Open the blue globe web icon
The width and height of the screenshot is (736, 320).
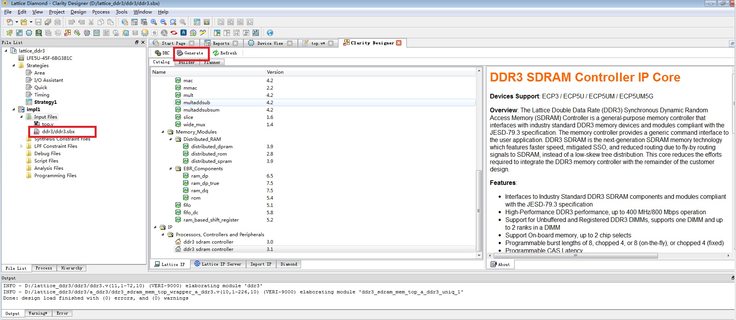click(270, 33)
